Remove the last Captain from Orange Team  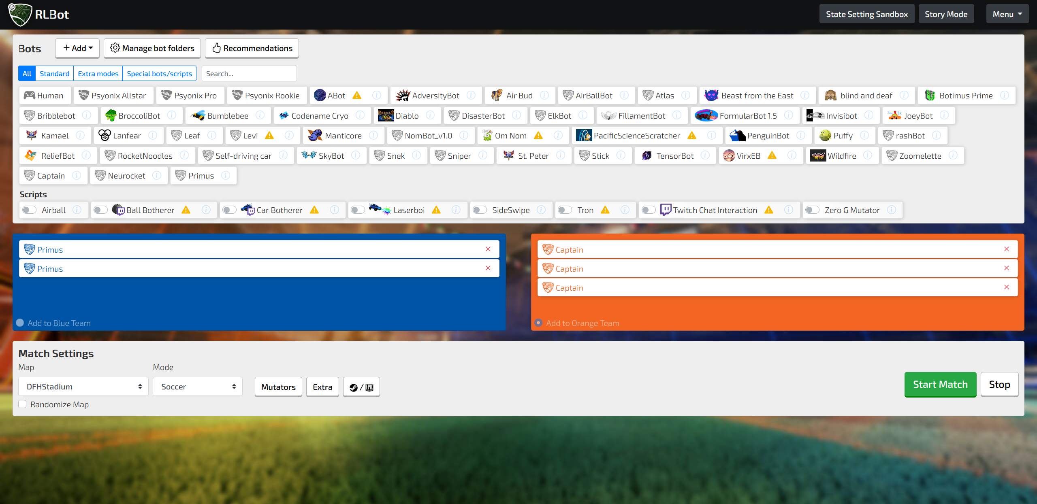pyautogui.click(x=1007, y=287)
